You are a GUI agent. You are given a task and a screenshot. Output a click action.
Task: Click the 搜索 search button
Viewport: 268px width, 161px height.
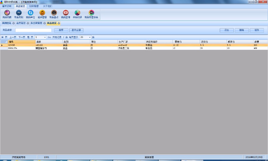pos(61,30)
